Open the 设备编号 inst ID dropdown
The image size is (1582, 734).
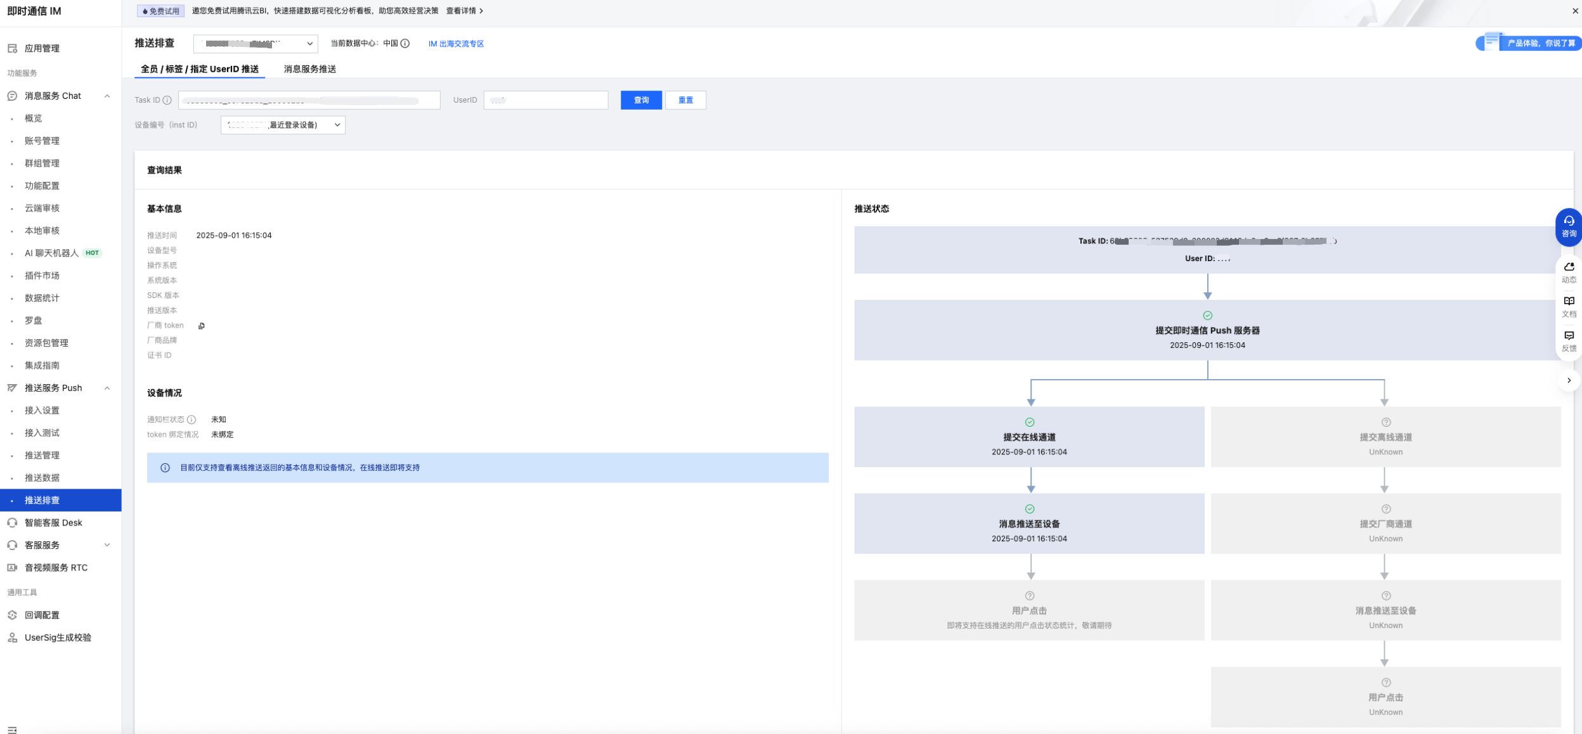pyautogui.click(x=283, y=125)
